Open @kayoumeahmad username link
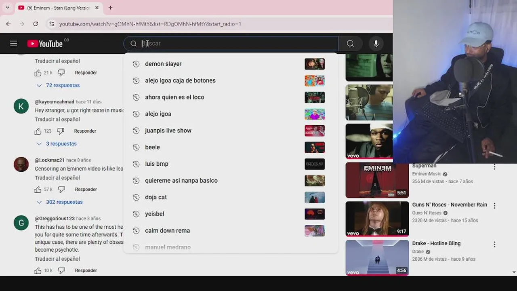The image size is (517, 291). (55, 102)
